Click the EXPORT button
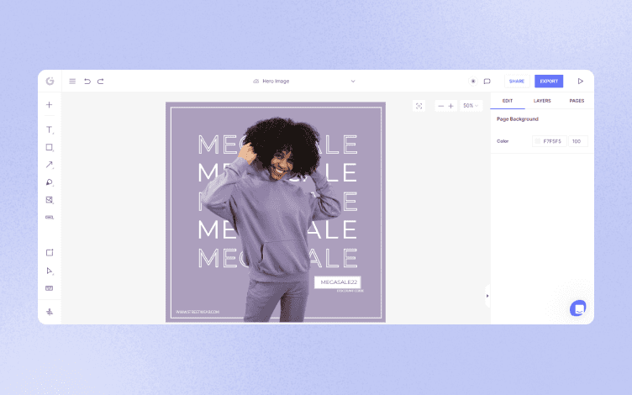This screenshot has width=632, height=395. [549, 81]
